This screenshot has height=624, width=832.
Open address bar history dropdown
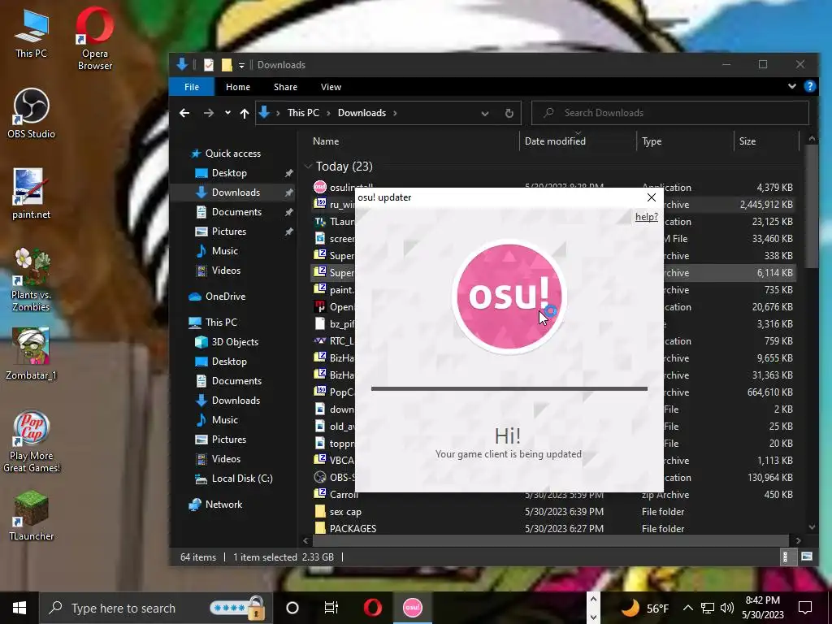(x=484, y=113)
